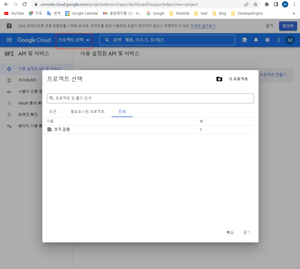Follow the 자세히 알아보기 link

pos(203,26)
